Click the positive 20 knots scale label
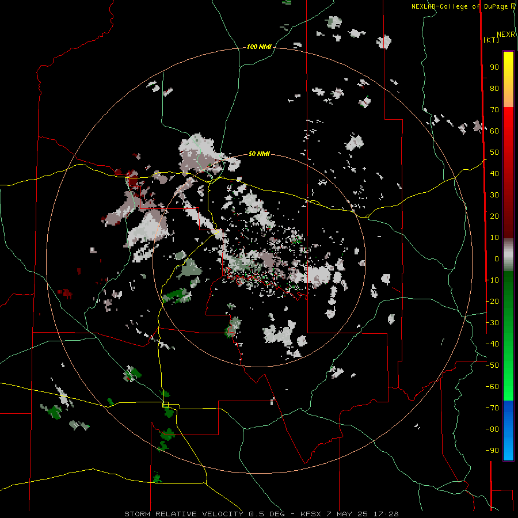This screenshot has height=518, width=518. 494,216
